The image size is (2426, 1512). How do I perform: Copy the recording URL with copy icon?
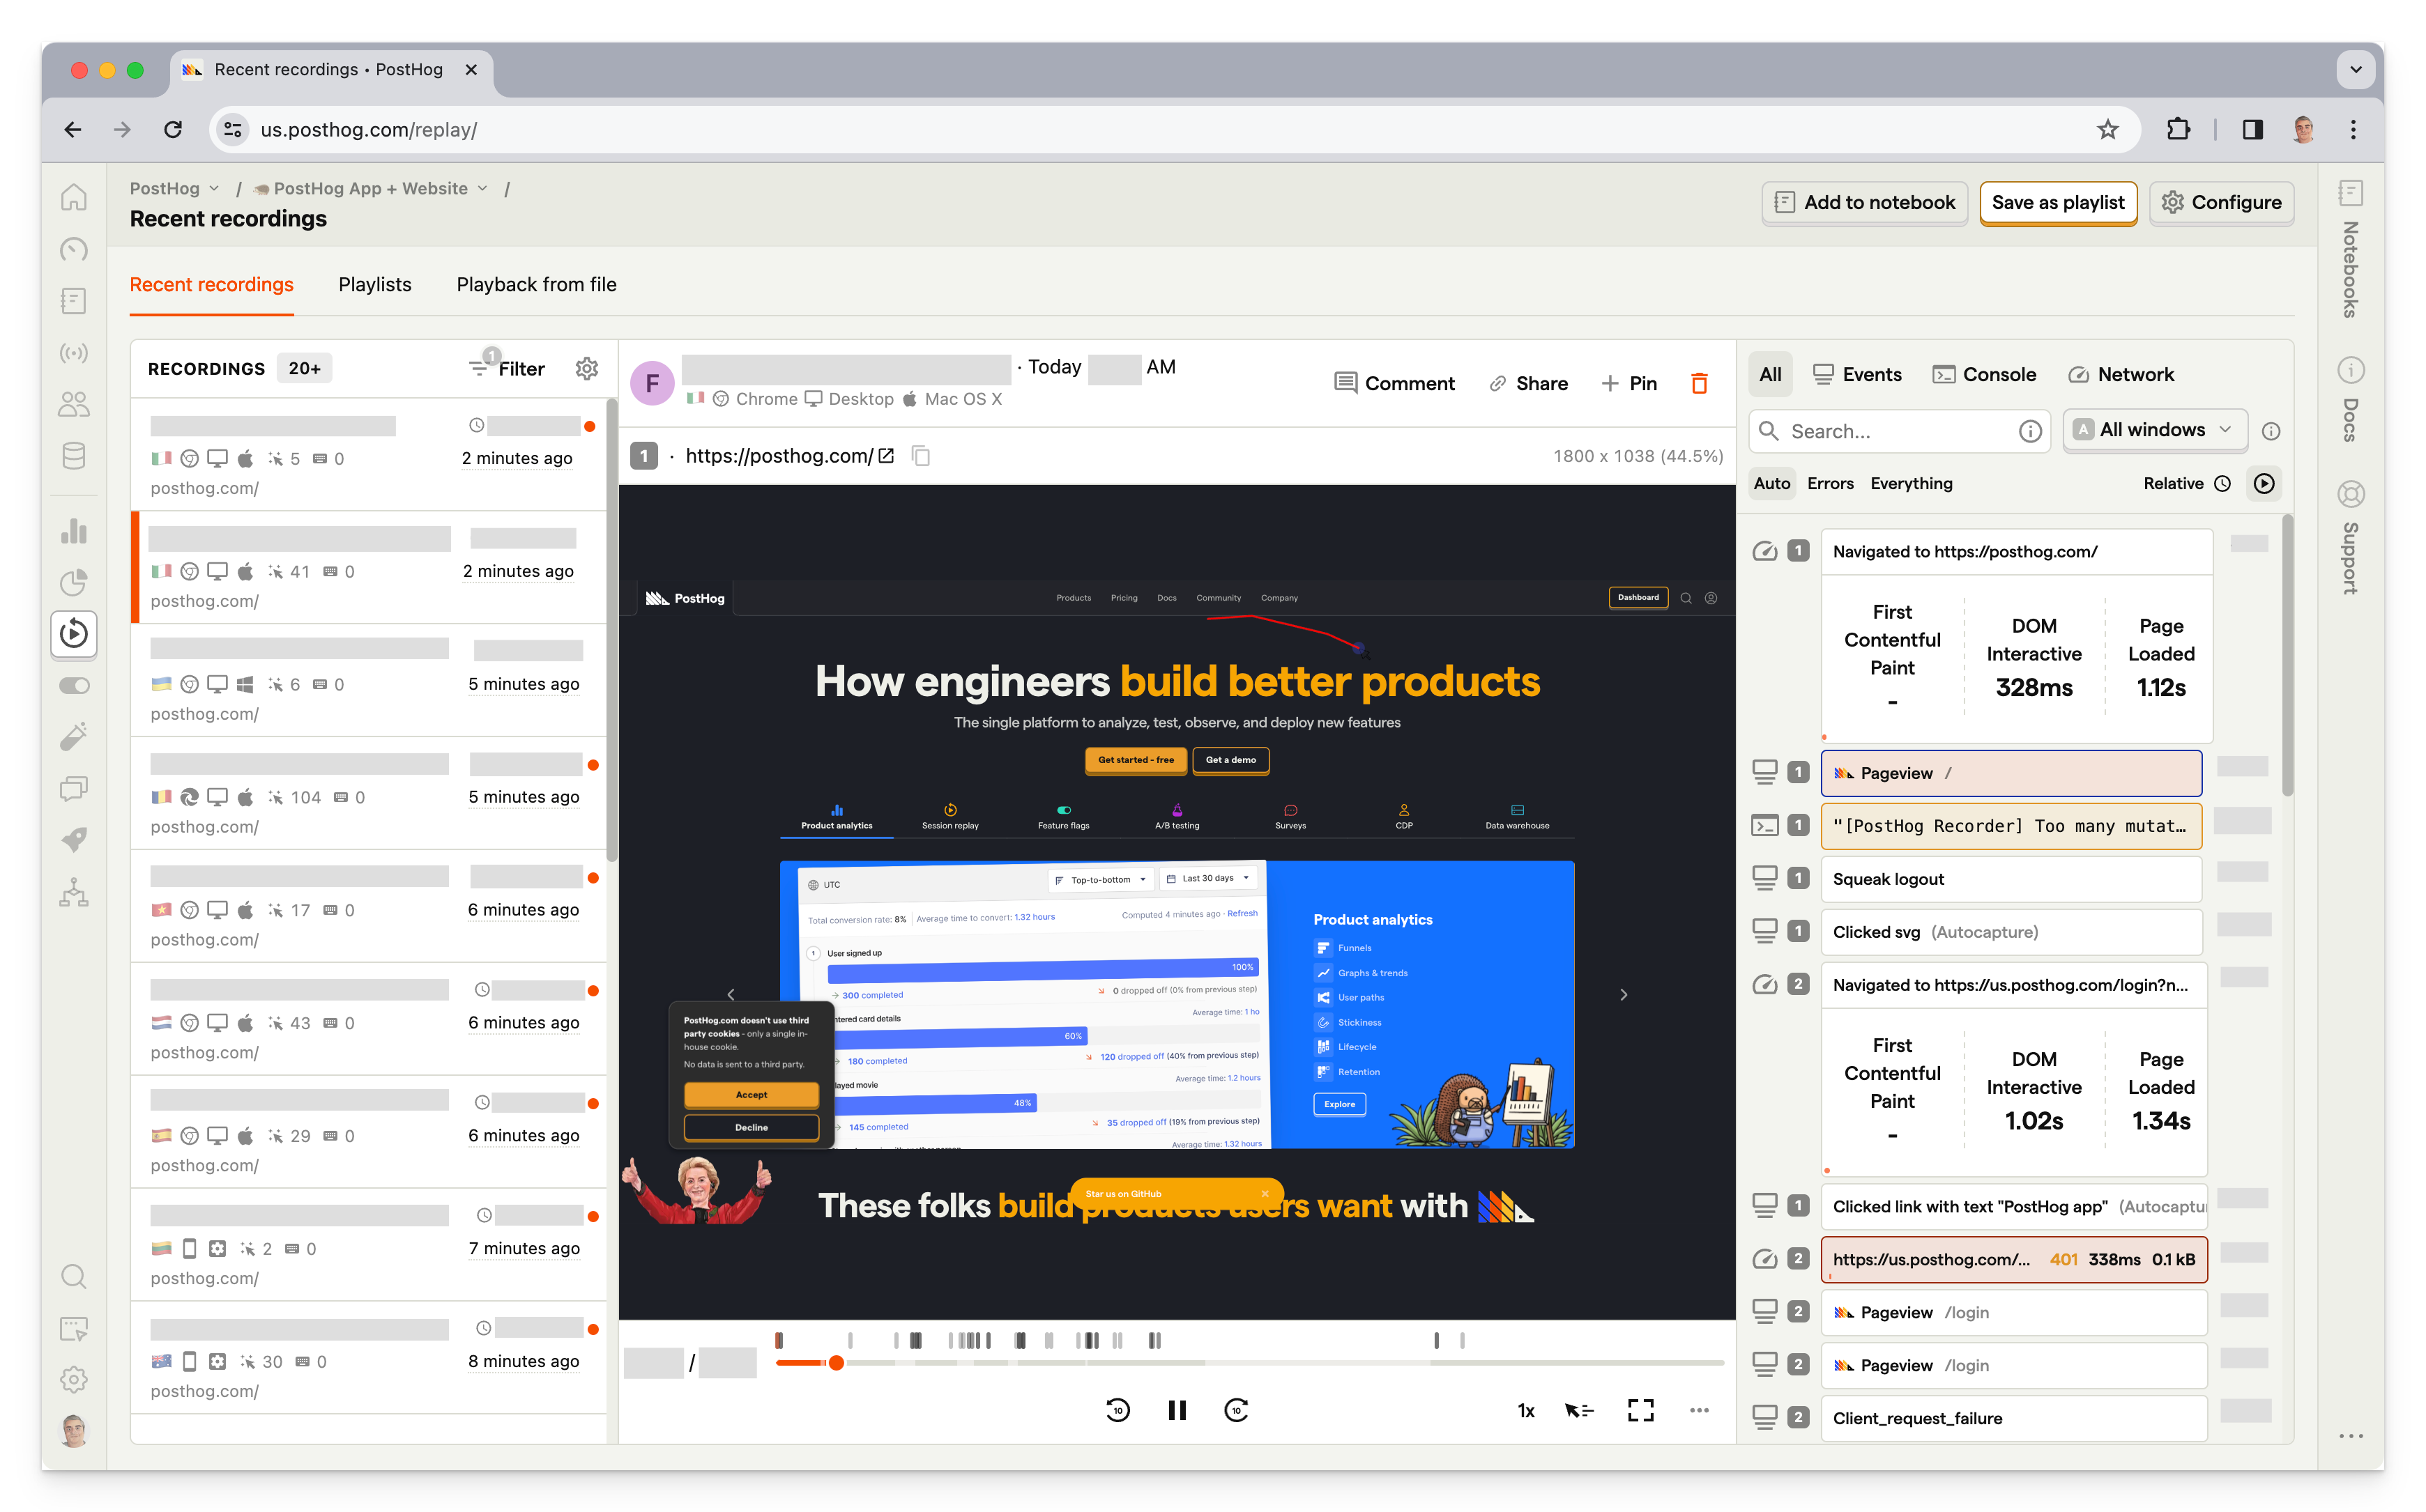pos(920,457)
